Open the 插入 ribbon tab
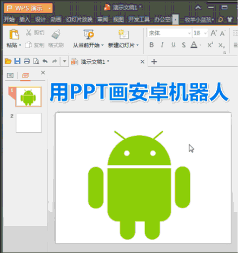 tap(25, 19)
